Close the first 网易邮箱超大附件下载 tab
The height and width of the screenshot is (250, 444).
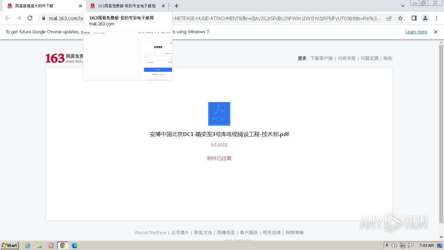(x=80, y=6)
